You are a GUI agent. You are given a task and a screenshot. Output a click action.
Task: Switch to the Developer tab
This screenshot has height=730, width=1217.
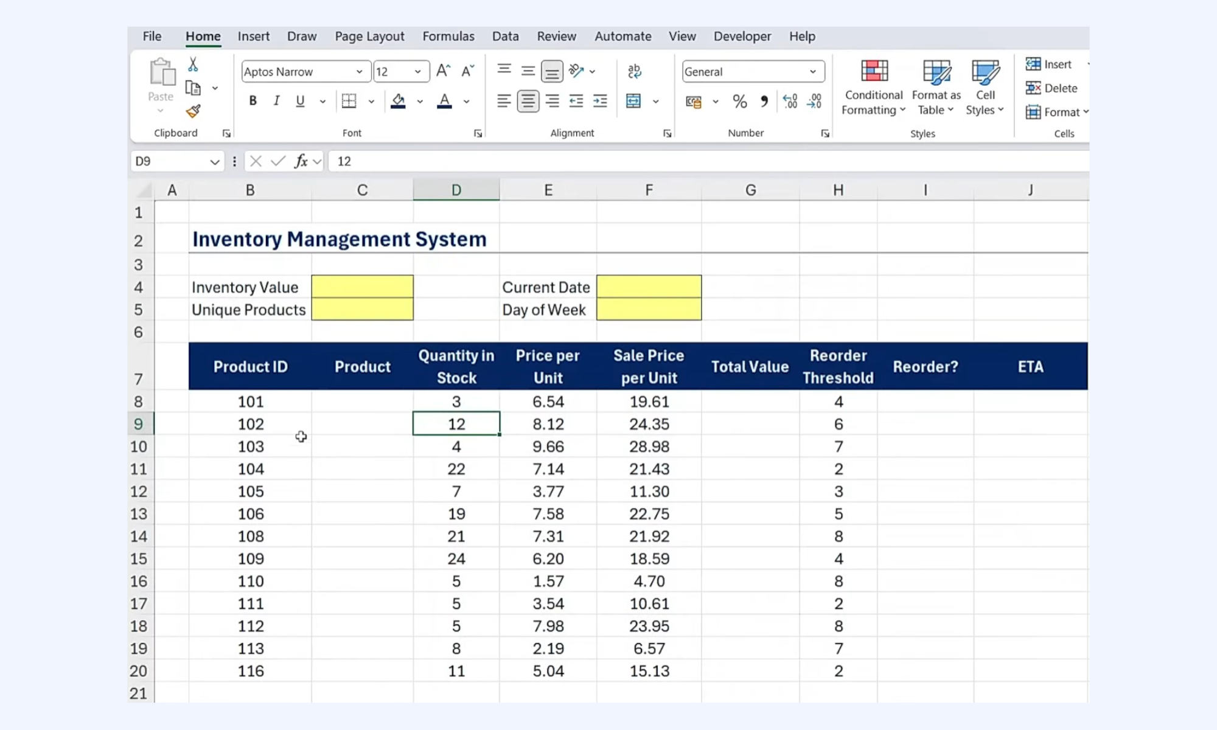742,36
